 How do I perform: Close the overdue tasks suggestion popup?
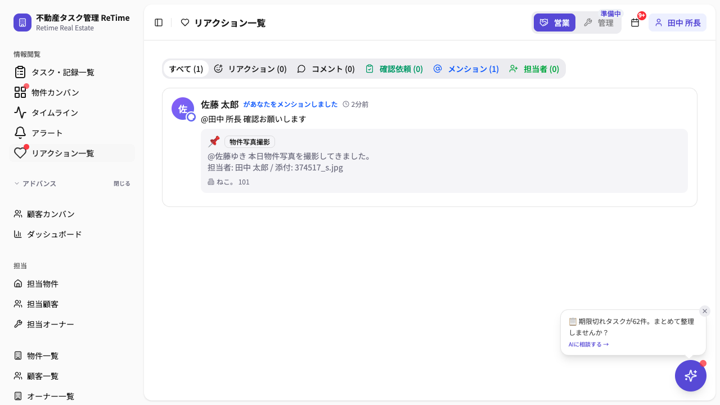(705, 311)
